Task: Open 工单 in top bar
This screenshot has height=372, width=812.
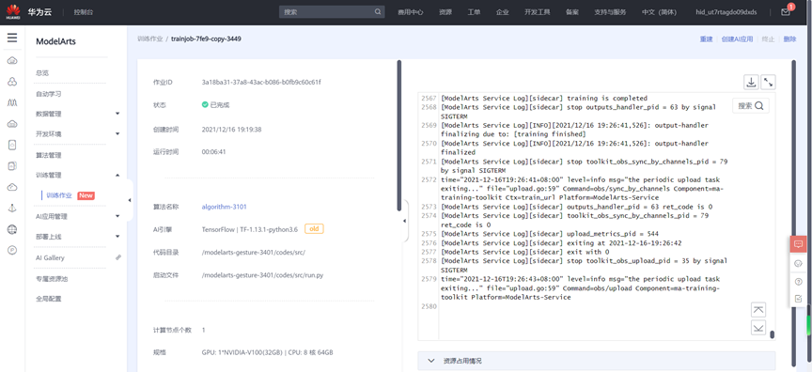Action: tap(474, 12)
